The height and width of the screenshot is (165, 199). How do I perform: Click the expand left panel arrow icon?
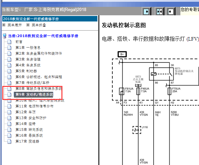point(171,12)
